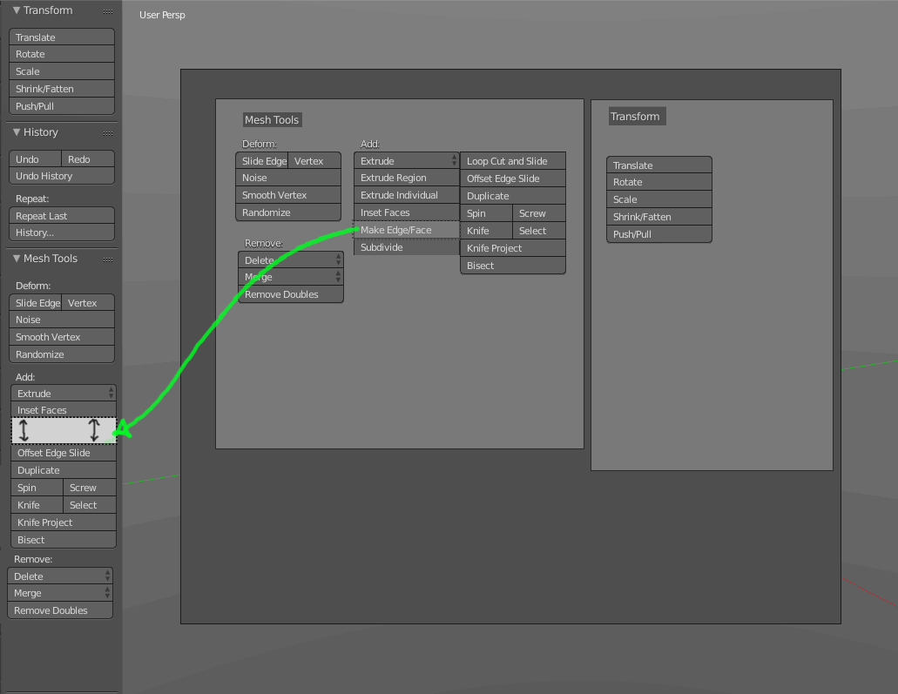Click Screw in the mockup panel
898x694 pixels.
tap(539, 213)
